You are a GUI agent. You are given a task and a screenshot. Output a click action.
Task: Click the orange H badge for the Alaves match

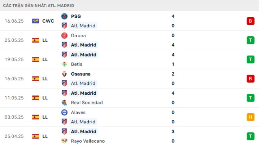[250, 117]
